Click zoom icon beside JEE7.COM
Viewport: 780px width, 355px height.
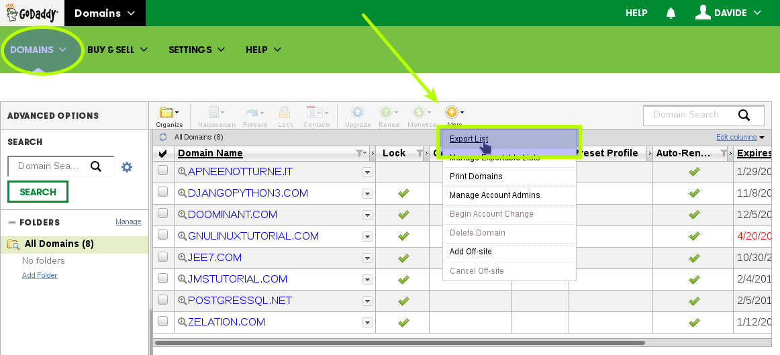tap(183, 258)
